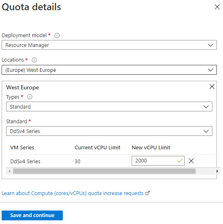The image size is (223, 224).
Task: Click the horizontal scrollbar left arrow
Action: pos(9,171)
